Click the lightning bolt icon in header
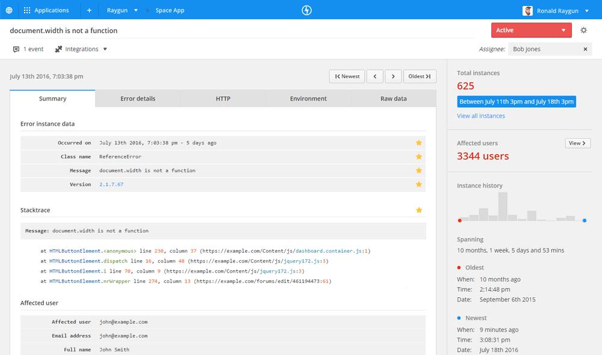 click(x=306, y=10)
